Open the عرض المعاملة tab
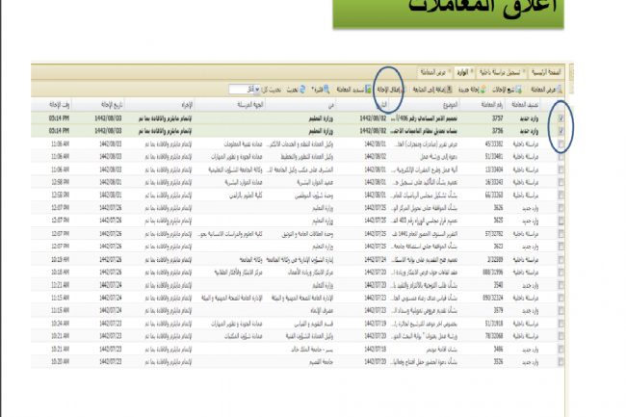The image size is (626, 417). (x=432, y=72)
